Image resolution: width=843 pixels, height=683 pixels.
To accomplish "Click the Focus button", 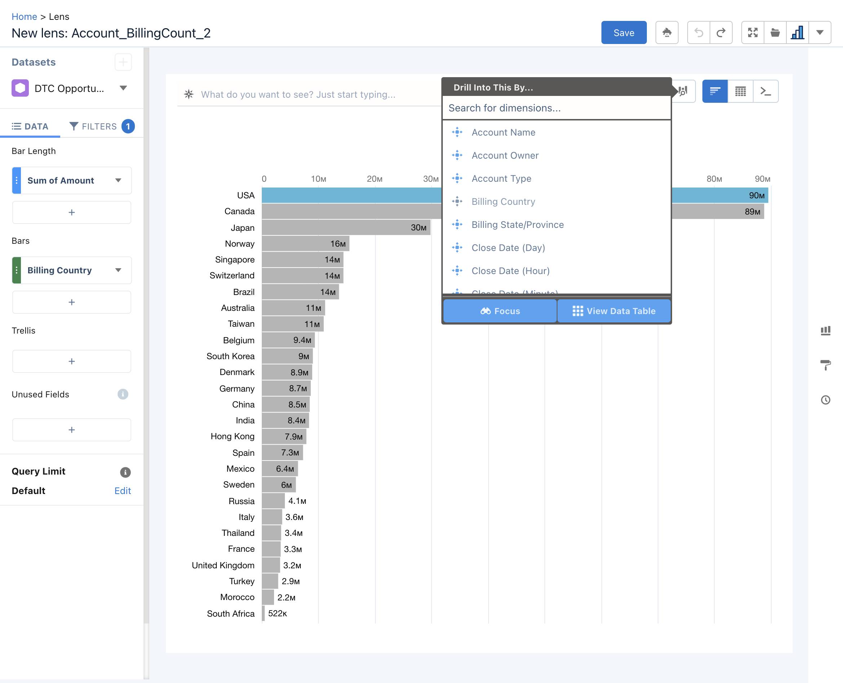I will point(499,310).
